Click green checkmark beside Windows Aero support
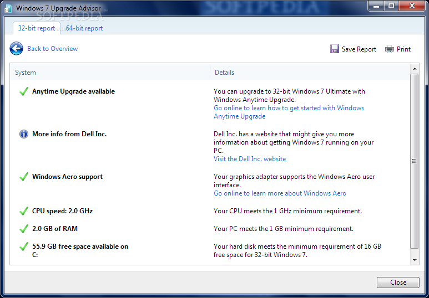Viewport: 429px width, 298px height. tap(24, 177)
